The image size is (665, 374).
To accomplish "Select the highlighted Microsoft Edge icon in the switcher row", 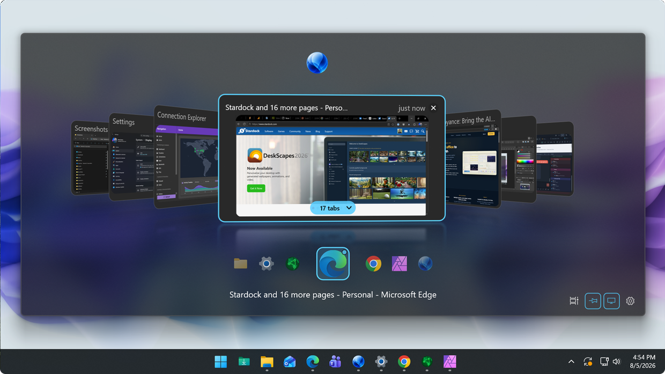I will 333,263.
